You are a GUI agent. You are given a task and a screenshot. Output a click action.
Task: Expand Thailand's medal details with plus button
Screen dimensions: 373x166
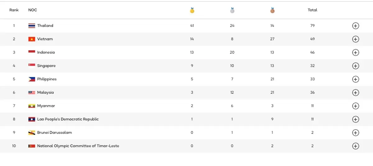356,26
